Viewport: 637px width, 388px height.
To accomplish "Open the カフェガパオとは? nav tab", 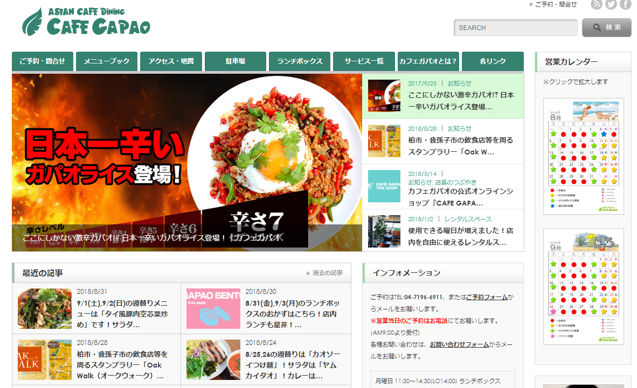I will pyautogui.click(x=428, y=61).
